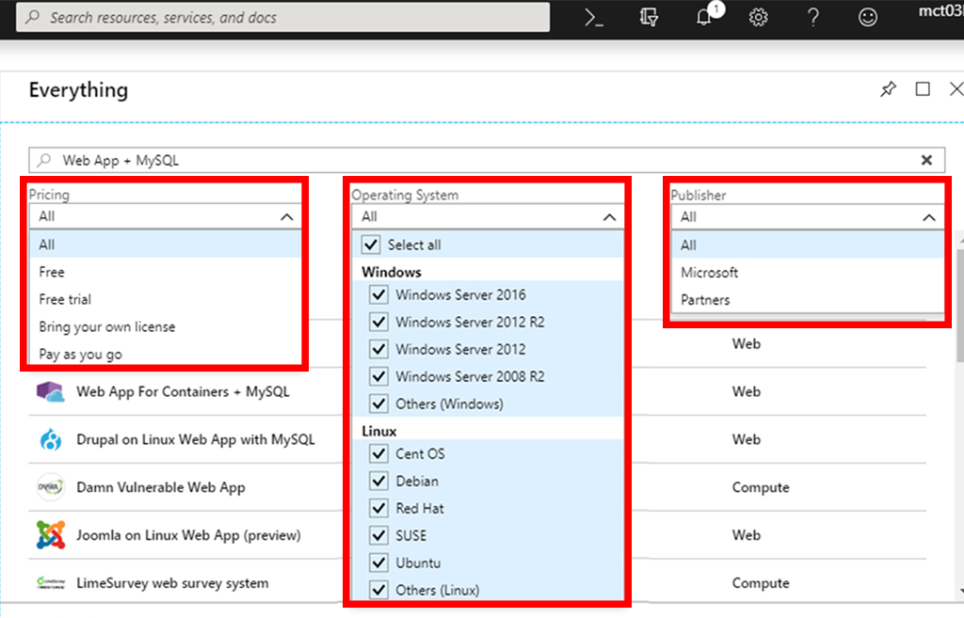Click Compute category in Damn Vulnerable row

[761, 487]
